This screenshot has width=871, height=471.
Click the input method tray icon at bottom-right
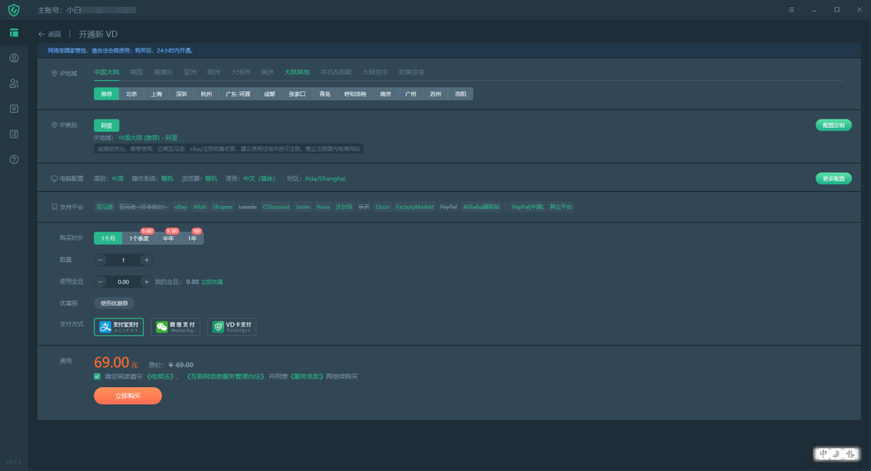[837, 454]
